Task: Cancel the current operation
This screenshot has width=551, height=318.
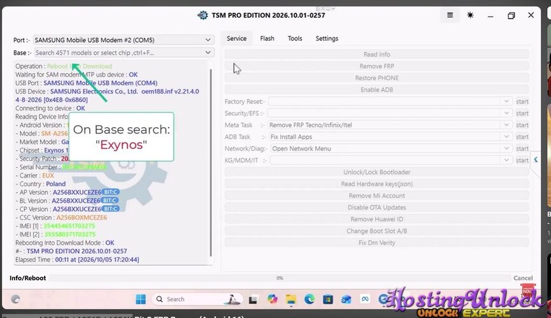Action: (x=523, y=278)
